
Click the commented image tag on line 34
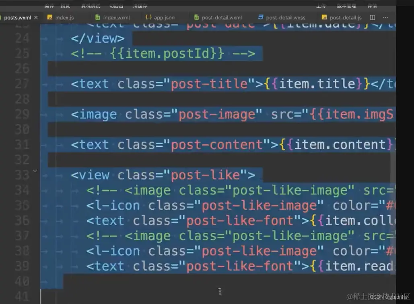pyautogui.click(x=240, y=190)
